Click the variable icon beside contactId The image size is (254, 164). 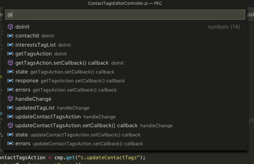pyautogui.click(x=10, y=36)
